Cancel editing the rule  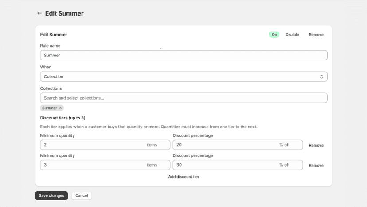tap(82, 195)
